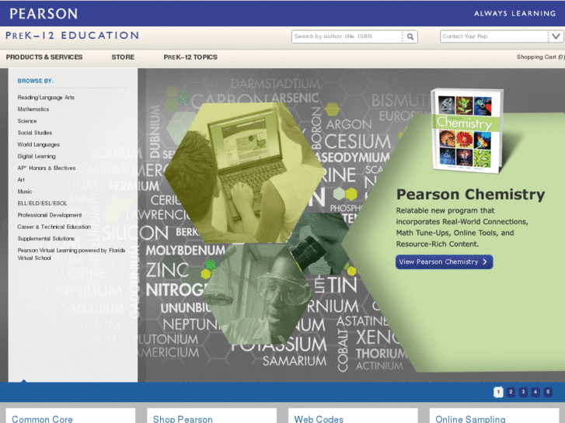565x423 pixels.
Task: Open PreK-12 Education home heading
Action: (x=72, y=35)
